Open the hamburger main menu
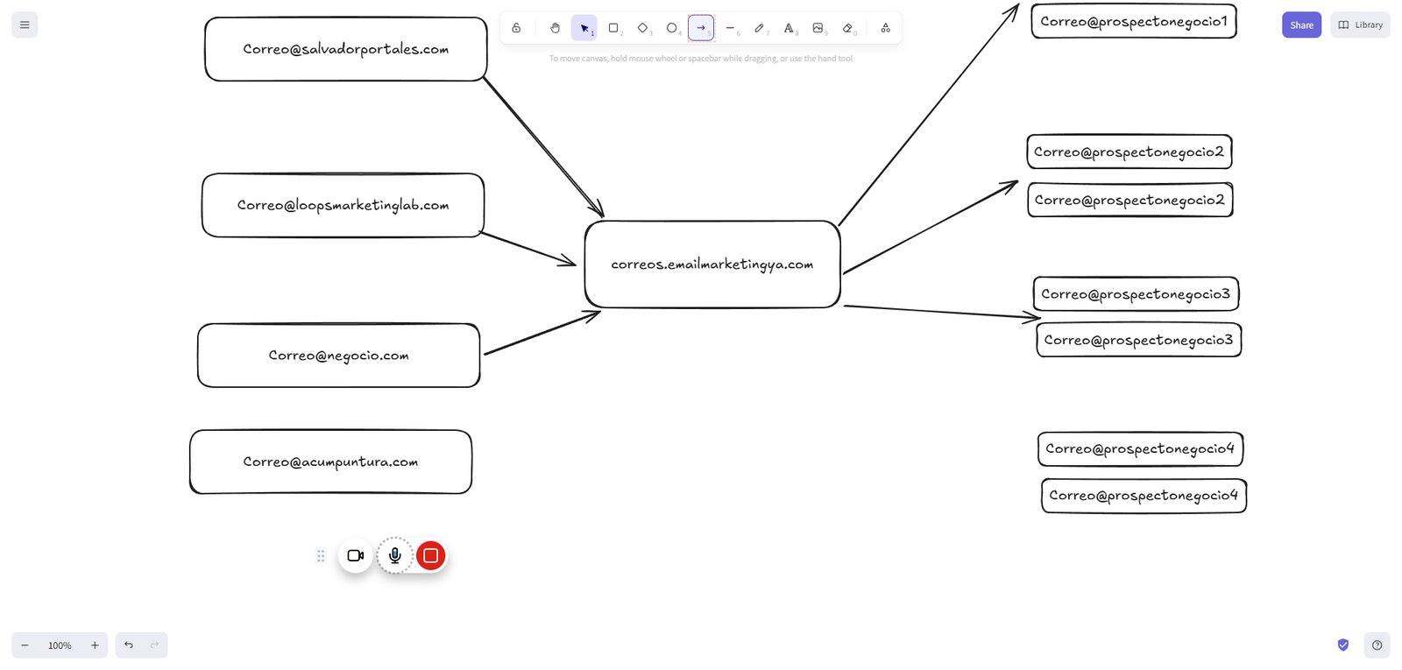The image size is (1402, 670). (25, 25)
